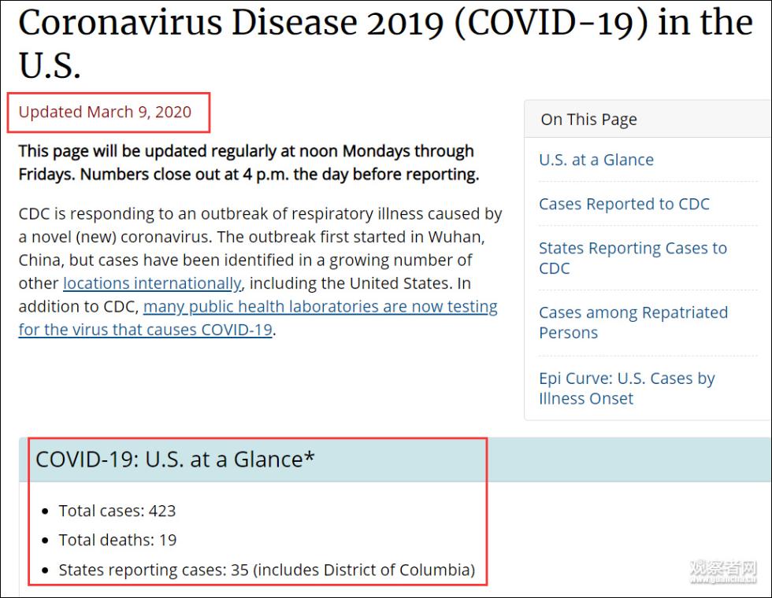
Task: Click the 'On This Page' panel header
Action: click(588, 120)
